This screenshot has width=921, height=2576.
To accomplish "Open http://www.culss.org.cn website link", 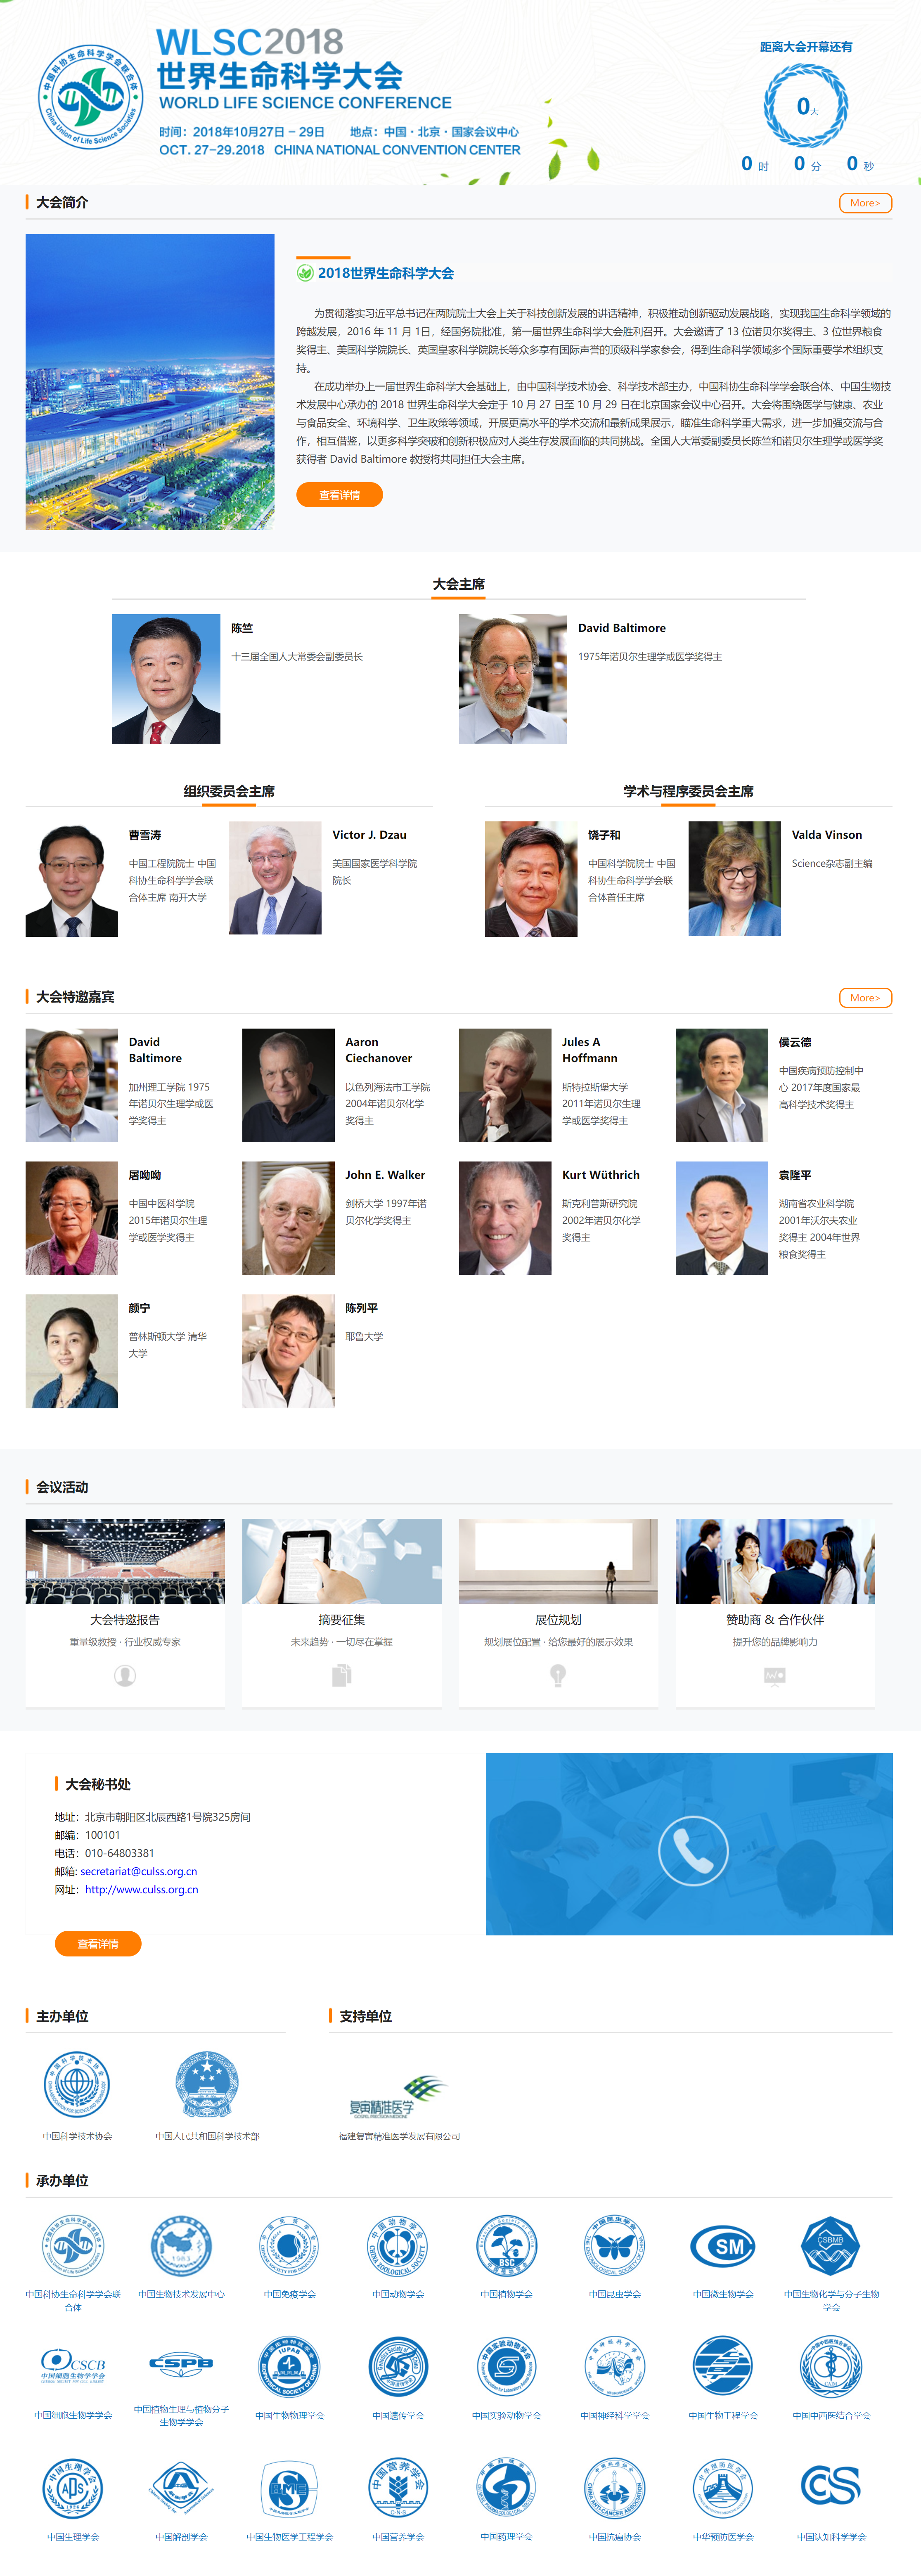I will pyautogui.click(x=141, y=1890).
